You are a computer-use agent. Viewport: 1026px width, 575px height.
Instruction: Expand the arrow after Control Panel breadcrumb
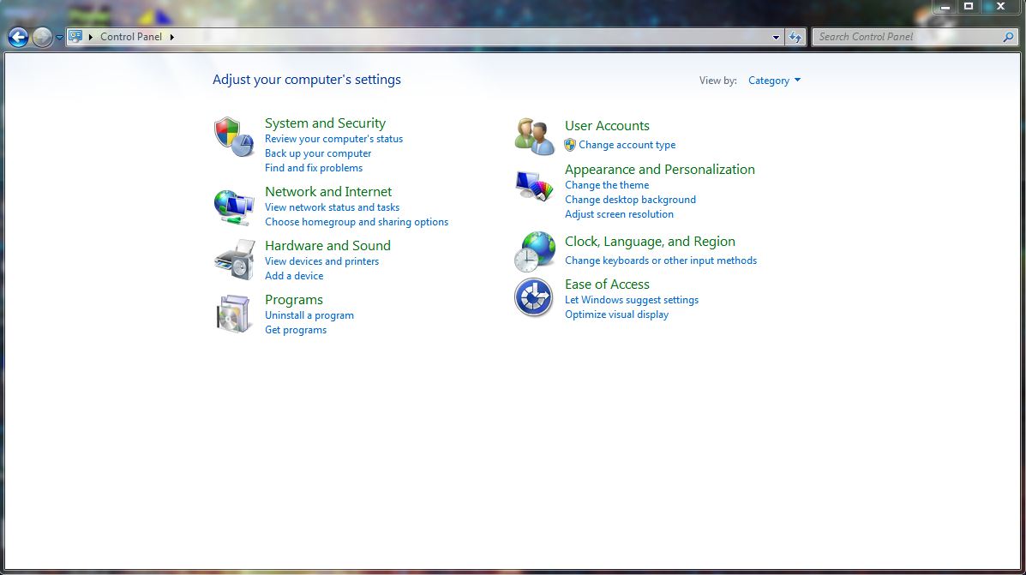point(172,37)
